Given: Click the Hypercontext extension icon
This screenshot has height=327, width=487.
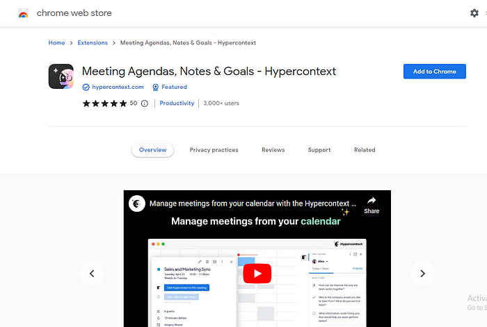Looking at the screenshot, I should pos(61,76).
